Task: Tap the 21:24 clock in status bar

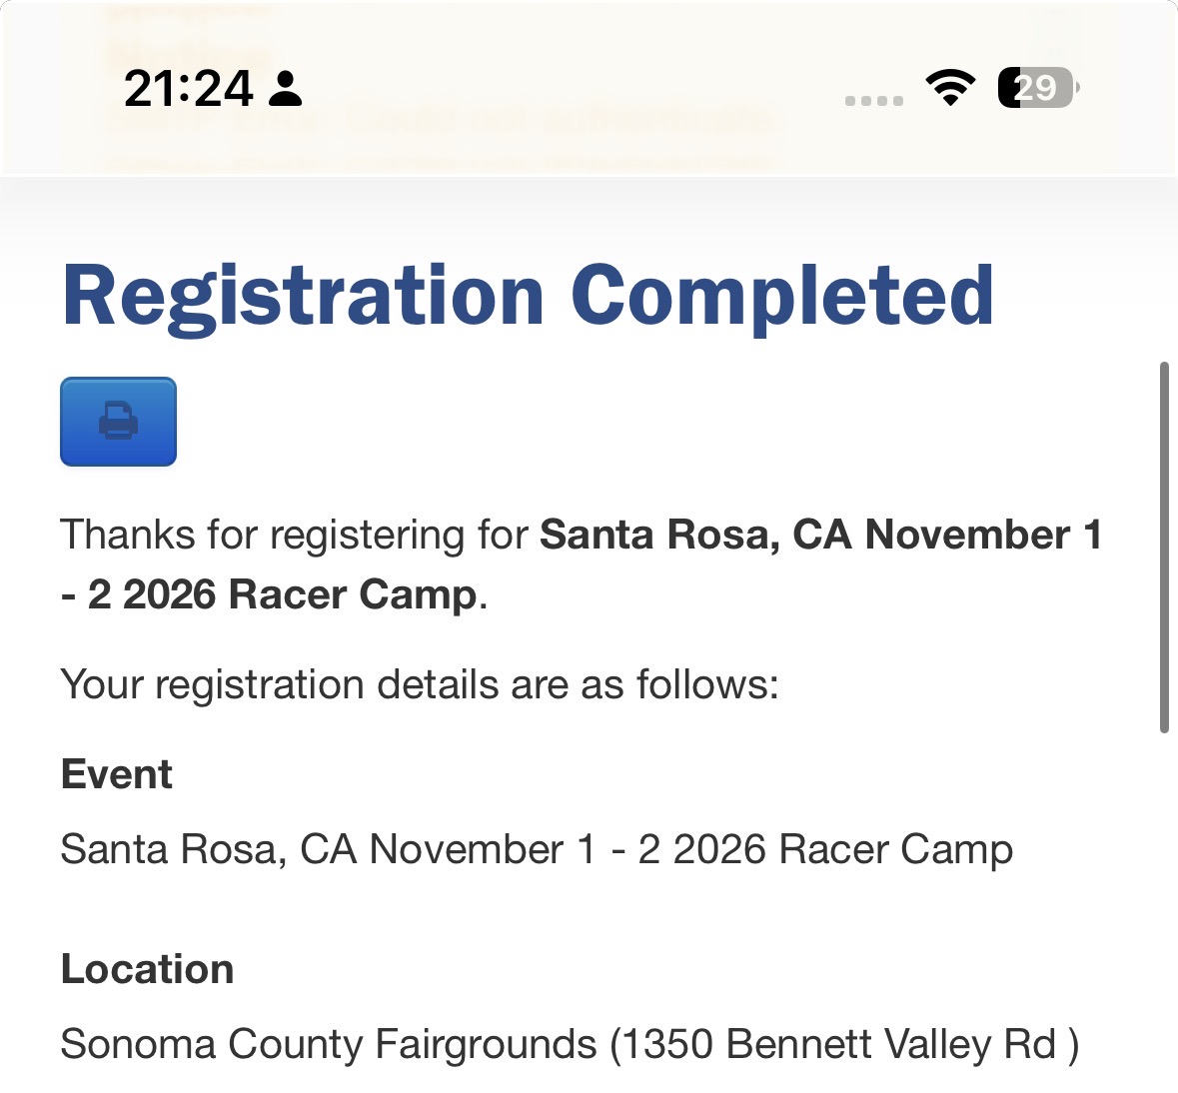Action: pyautogui.click(x=188, y=89)
